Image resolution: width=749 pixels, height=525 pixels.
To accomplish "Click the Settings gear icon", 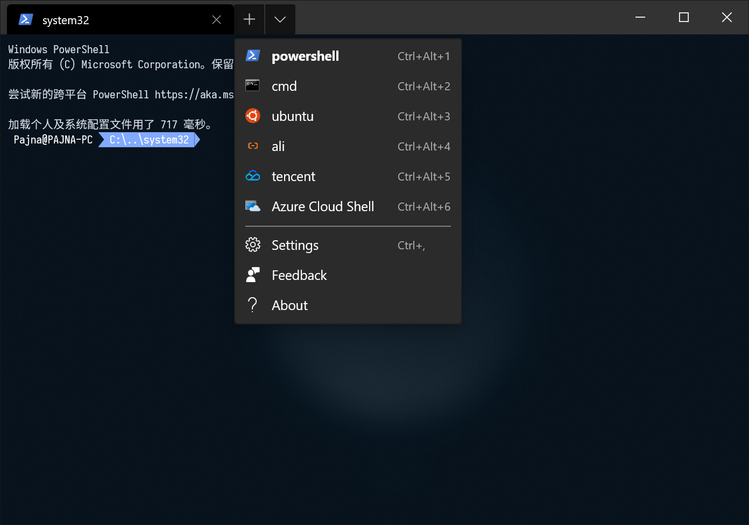I will (x=253, y=244).
